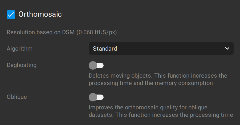Screen dimensions: 240x125
Task: Click the gray knob of Deghosting switch
Action: pyautogui.click(x=93, y=65)
